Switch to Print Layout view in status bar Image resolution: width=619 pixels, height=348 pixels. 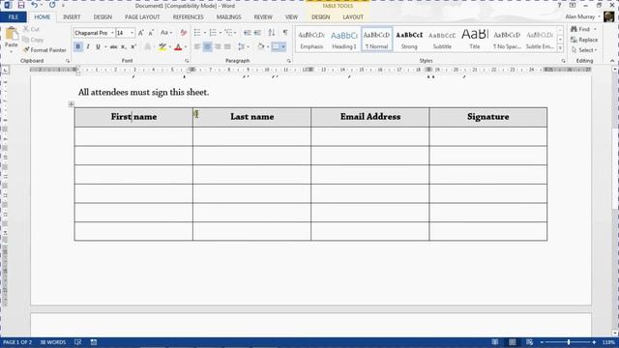click(512, 342)
